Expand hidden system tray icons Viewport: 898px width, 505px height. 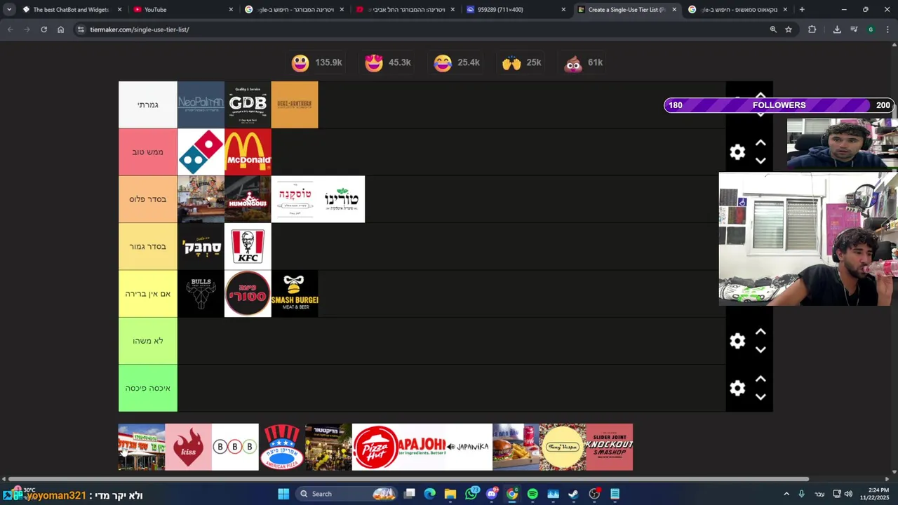tap(786, 494)
